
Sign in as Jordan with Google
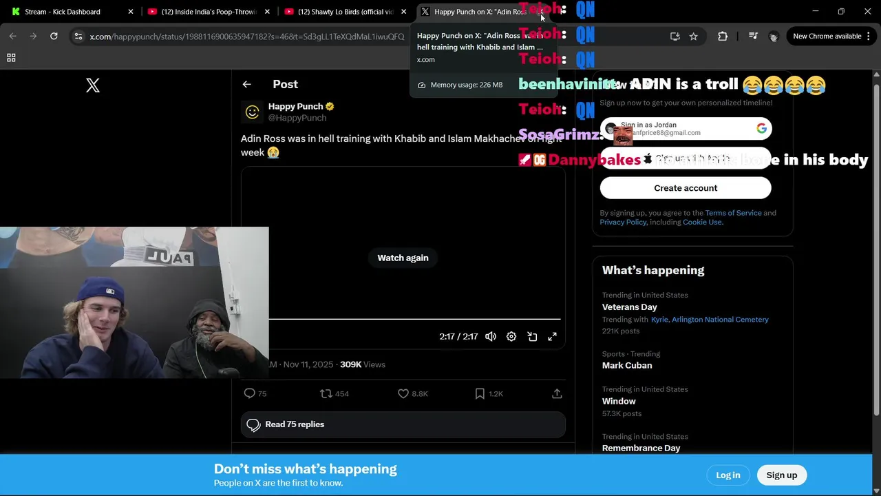[686, 129]
